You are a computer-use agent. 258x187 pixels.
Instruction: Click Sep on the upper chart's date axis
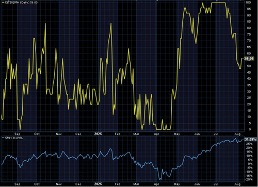(18, 134)
